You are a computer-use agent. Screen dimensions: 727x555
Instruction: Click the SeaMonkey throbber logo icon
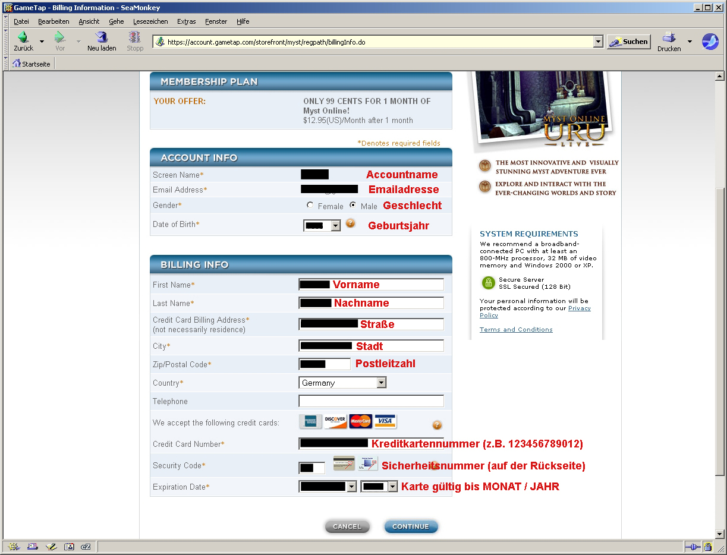(x=710, y=42)
